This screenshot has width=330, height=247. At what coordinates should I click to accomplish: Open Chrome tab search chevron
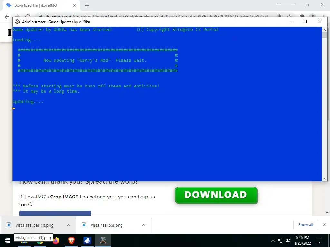pos(278,5)
